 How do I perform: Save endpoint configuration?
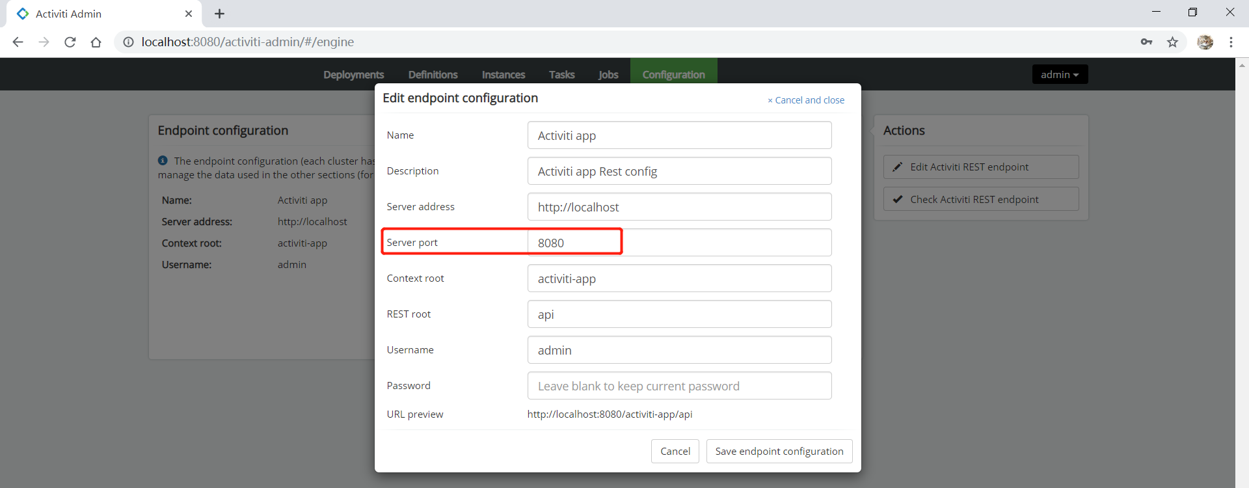(x=779, y=451)
